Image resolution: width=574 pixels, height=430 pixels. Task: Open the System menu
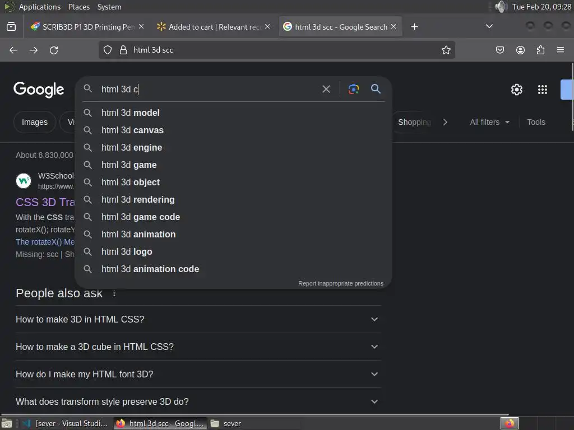tap(109, 7)
